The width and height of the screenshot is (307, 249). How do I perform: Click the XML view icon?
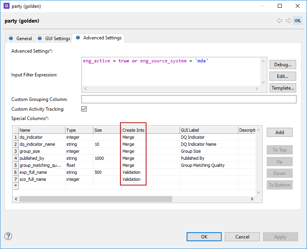coord(298,21)
